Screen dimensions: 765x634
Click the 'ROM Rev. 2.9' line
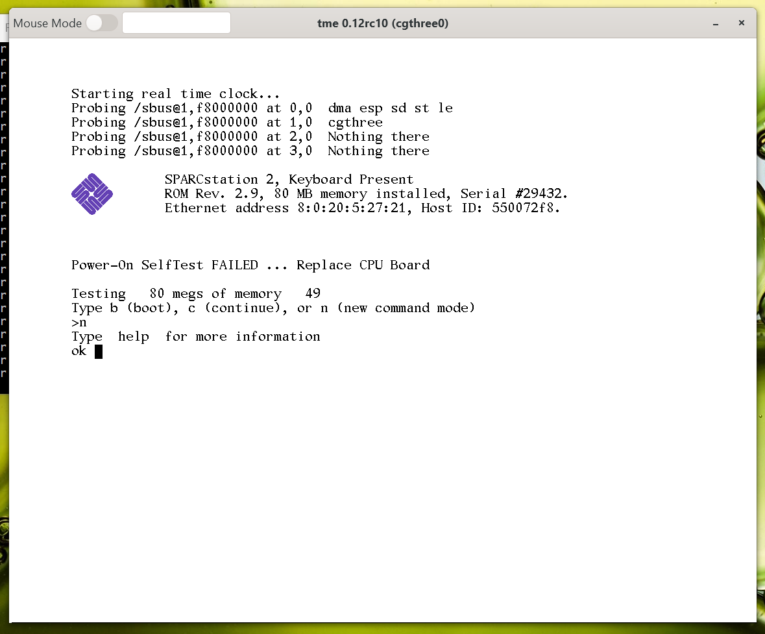(366, 194)
